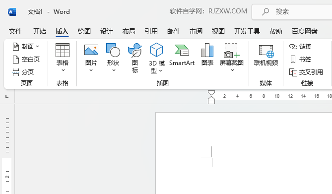Viewport: 332px width, 194px height.
Task: Switch to the 开发工具 tab
Action: click(x=247, y=31)
